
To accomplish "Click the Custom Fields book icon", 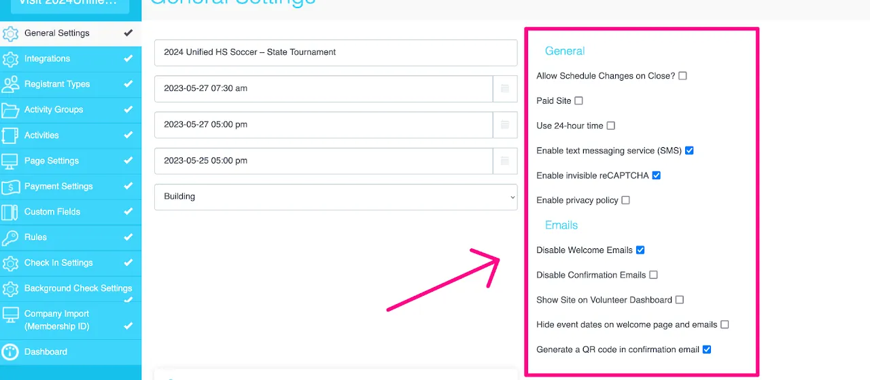I will [10, 212].
